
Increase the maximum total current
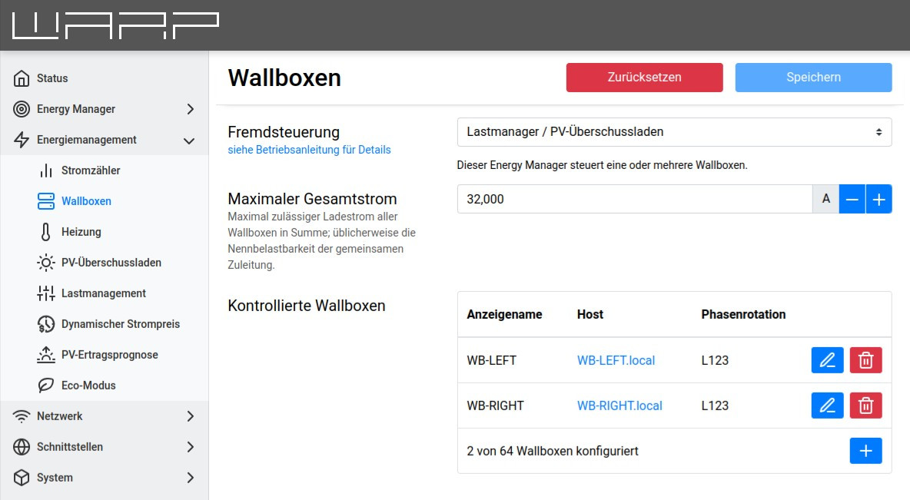[878, 200]
